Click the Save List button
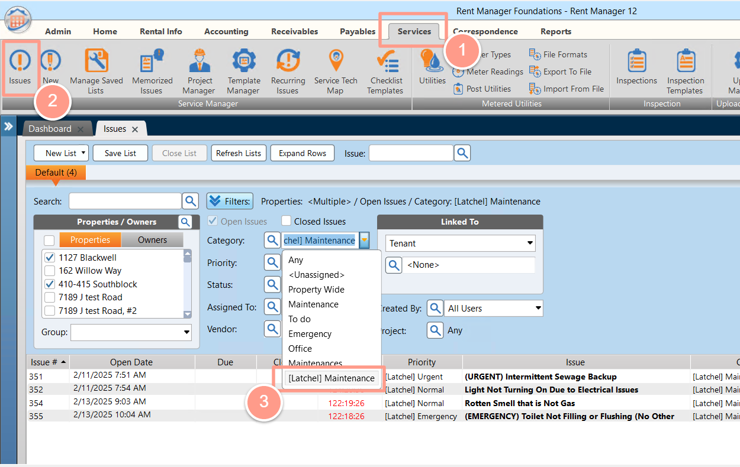The image size is (740, 467). pos(120,153)
